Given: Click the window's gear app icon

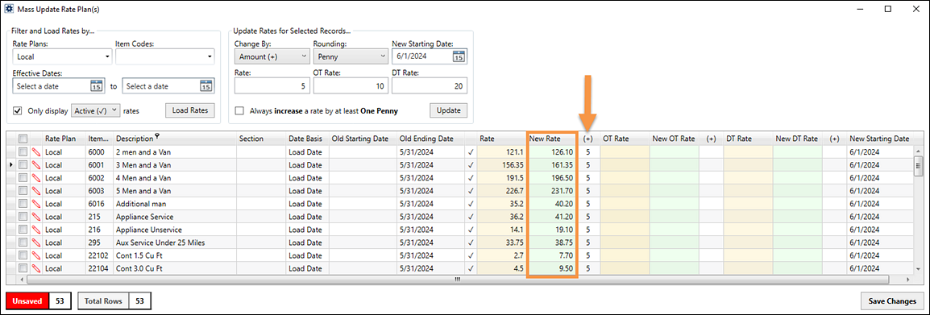Looking at the screenshot, I should pyautogui.click(x=8, y=9).
